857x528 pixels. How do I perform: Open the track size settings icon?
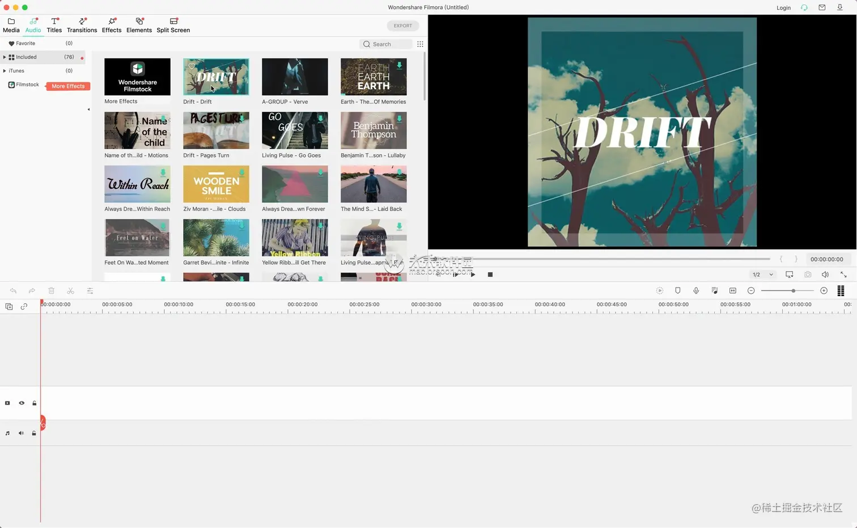point(841,290)
